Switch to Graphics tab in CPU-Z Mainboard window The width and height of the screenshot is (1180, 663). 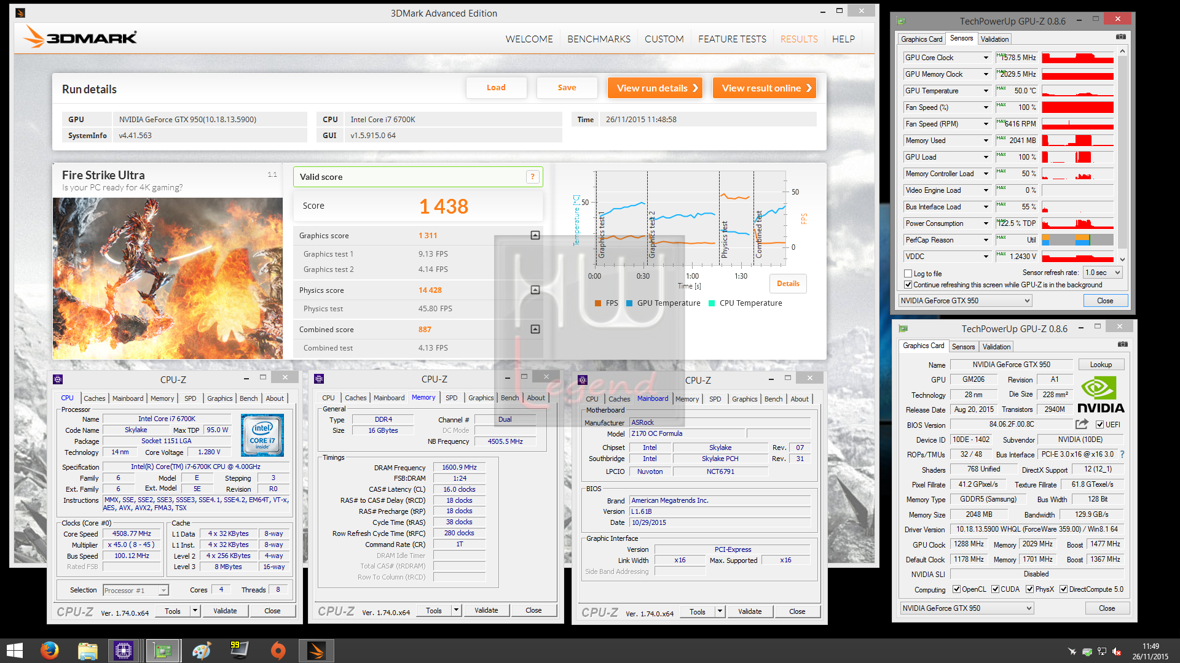[x=745, y=399]
